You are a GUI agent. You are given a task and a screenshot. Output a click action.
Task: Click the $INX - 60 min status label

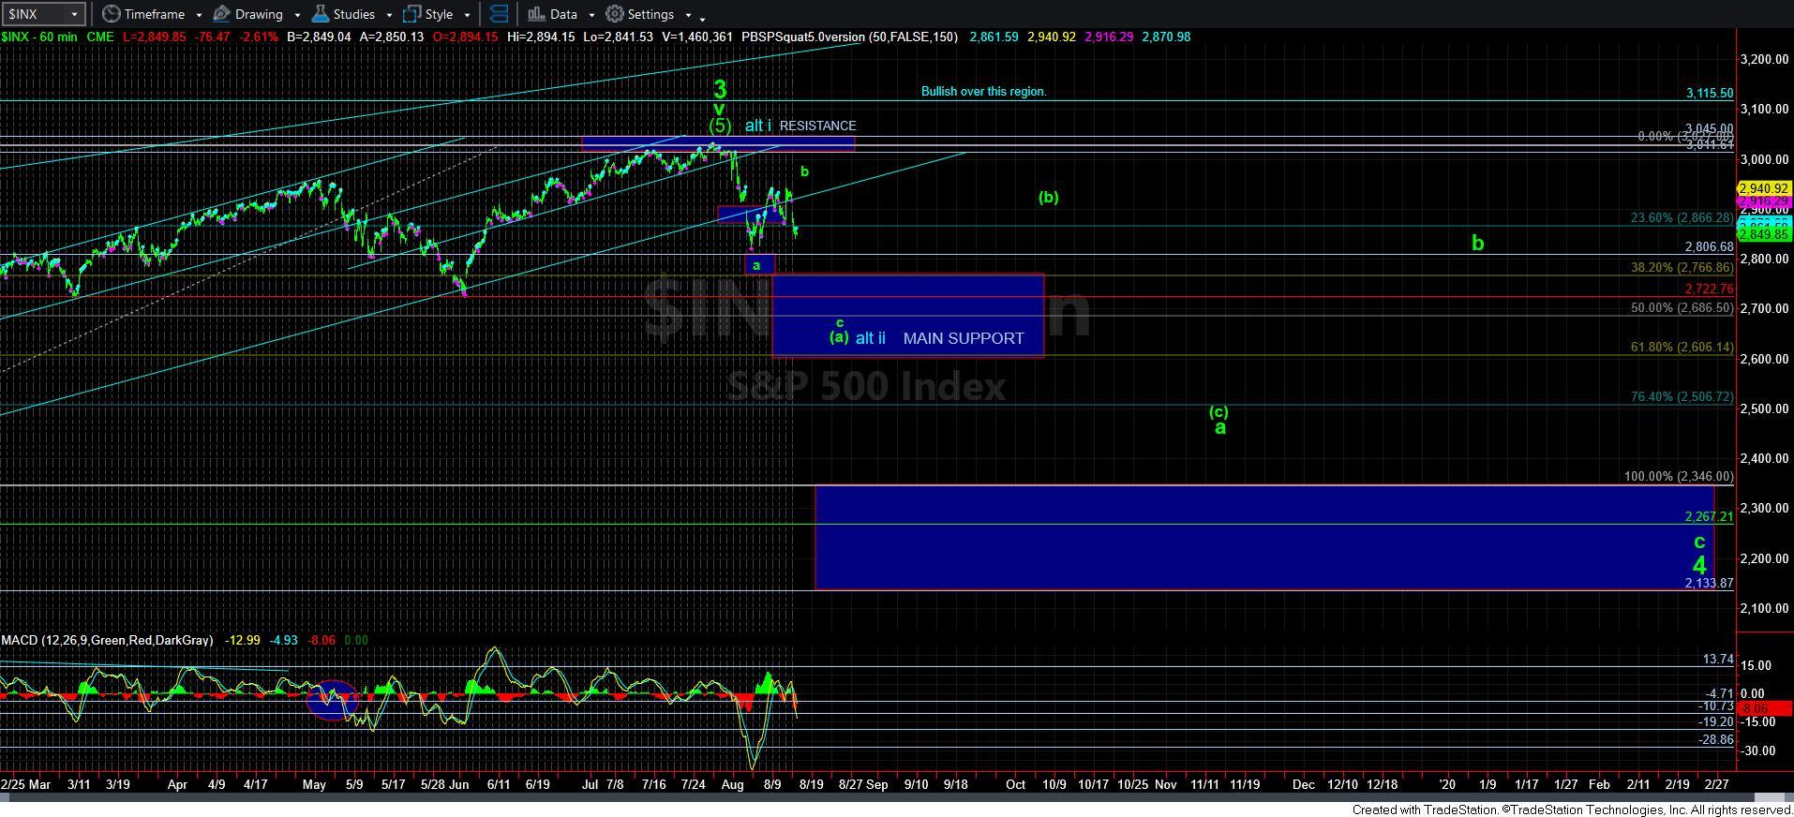pos(38,37)
